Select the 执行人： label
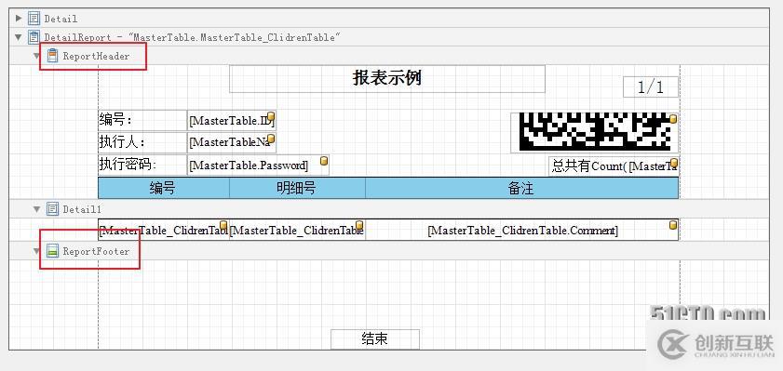The height and width of the screenshot is (371, 783). [x=142, y=142]
